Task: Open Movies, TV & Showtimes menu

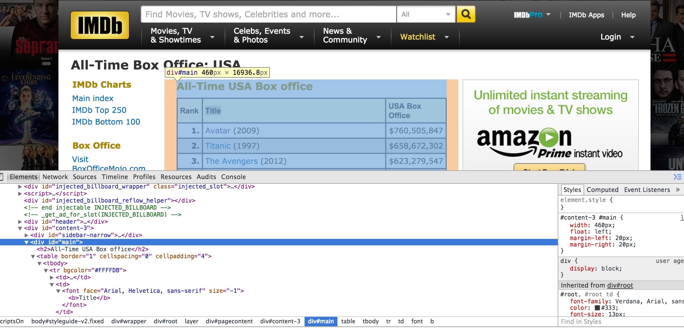Action: [183, 35]
